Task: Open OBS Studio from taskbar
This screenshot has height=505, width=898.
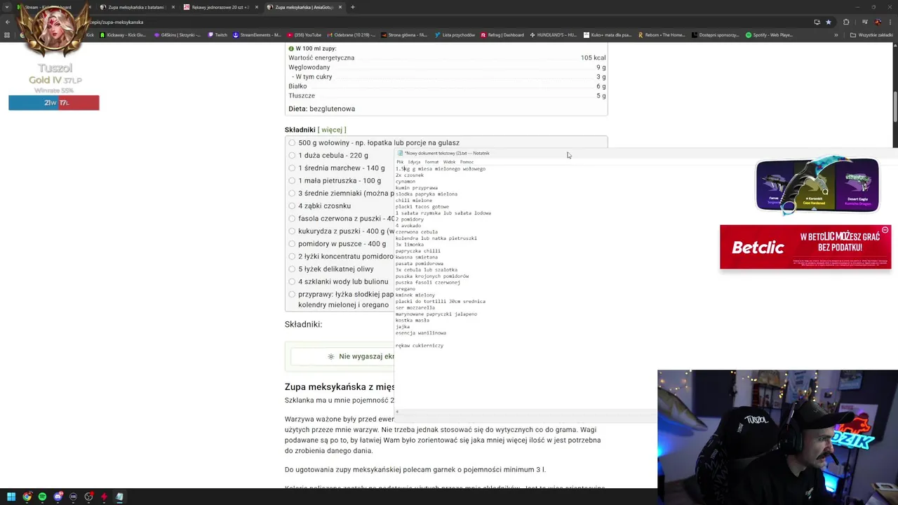Action: coord(88,497)
